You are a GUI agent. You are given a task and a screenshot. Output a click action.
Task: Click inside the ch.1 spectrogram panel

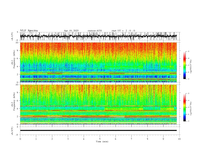click(98, 62)
